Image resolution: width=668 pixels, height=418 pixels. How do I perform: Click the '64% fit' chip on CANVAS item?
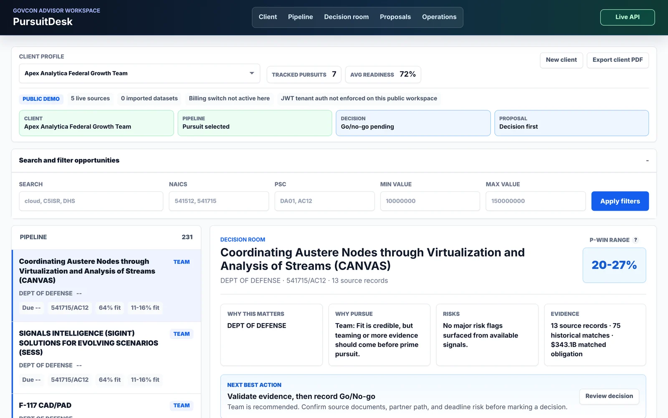click(110, 308)
